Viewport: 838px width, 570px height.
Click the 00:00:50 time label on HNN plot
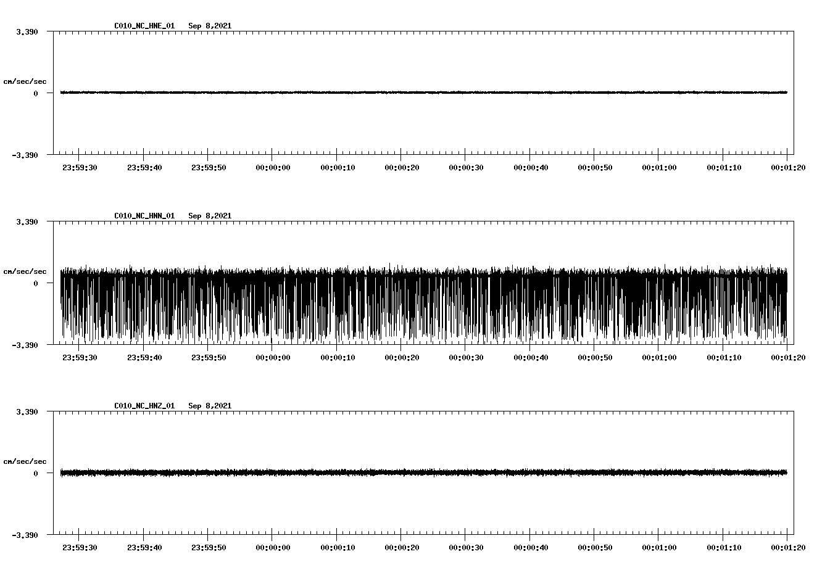pos(595,357)
